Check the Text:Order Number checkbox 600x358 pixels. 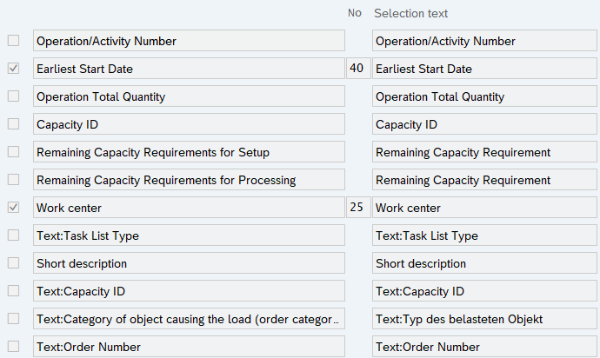tap(13, 347)
